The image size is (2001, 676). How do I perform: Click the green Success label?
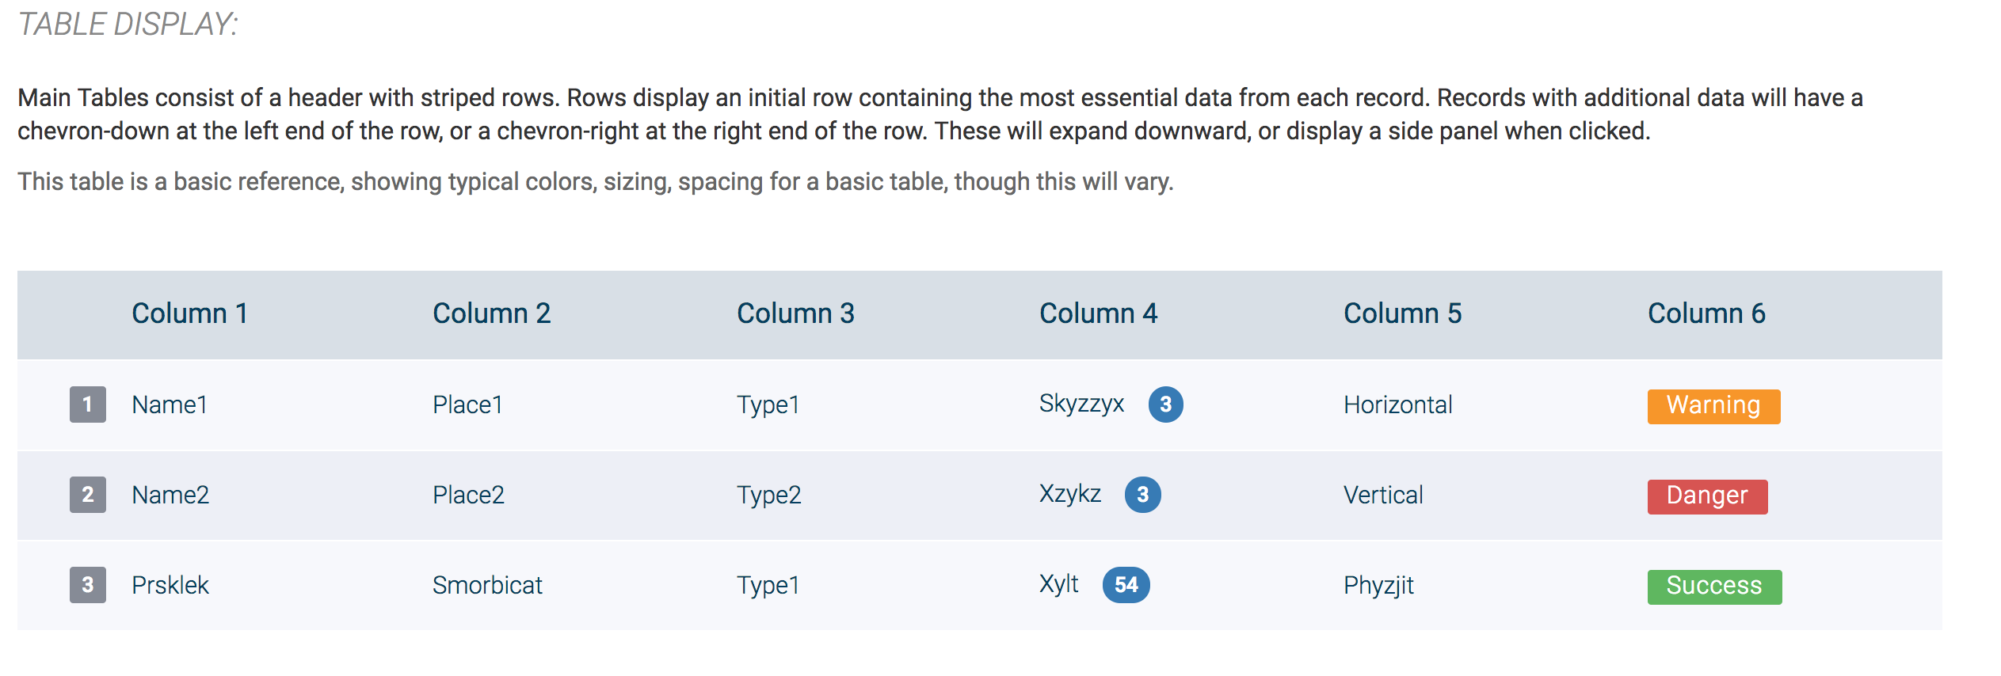1714,587
